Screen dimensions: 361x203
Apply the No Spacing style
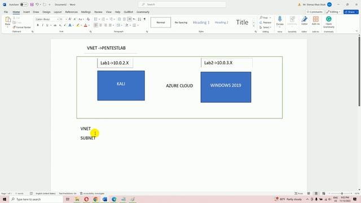tap(181, 23)
